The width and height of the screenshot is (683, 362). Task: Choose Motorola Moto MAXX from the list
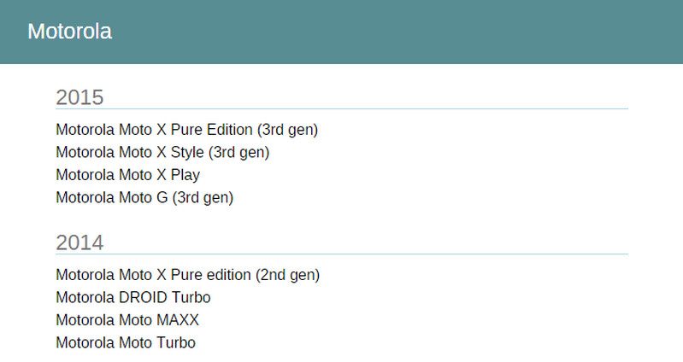tap(127, 320)
